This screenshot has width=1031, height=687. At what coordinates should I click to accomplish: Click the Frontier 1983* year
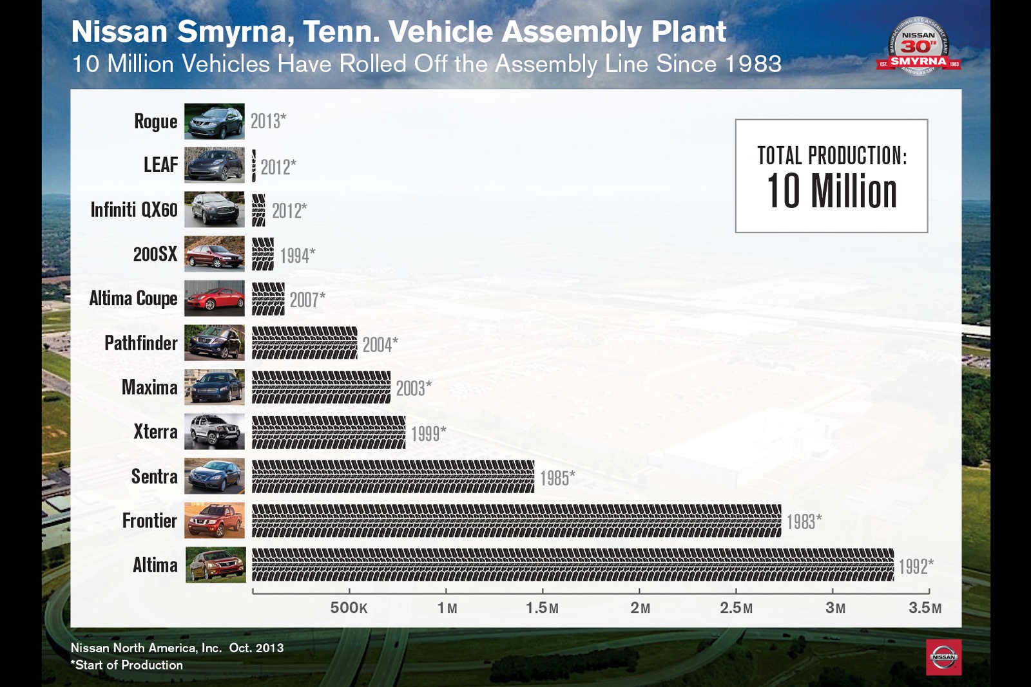coord(804,522)
